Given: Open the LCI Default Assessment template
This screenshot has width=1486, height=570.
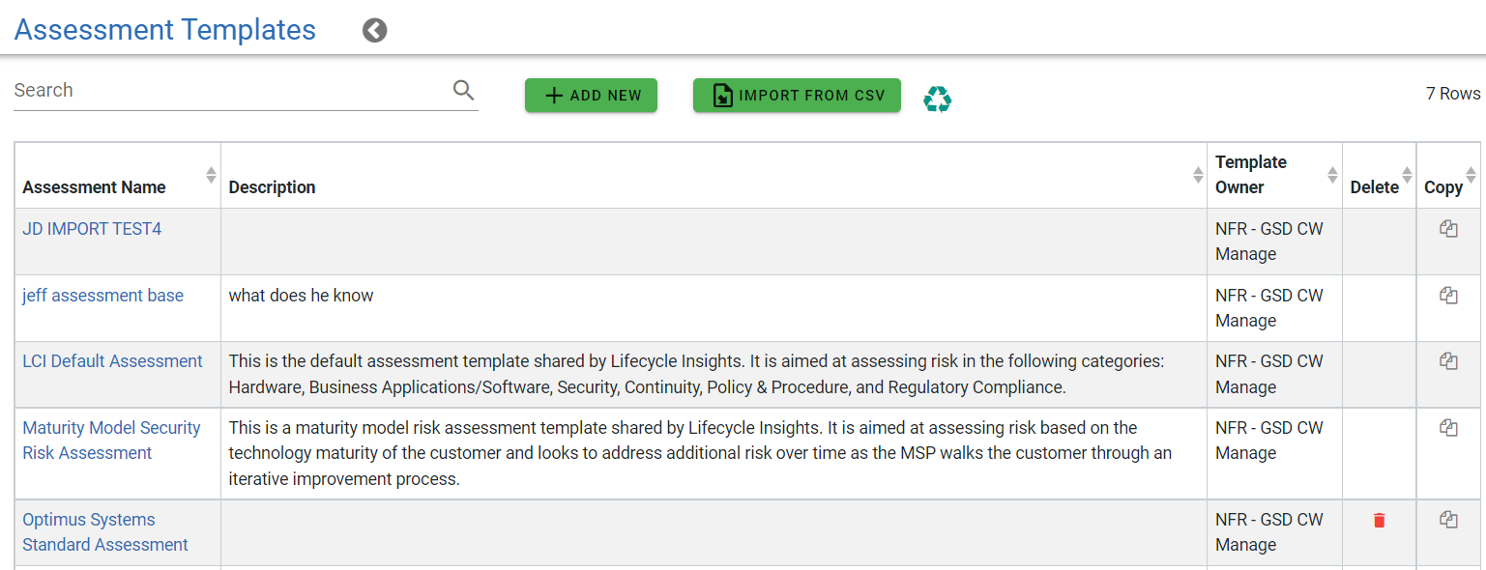Looking at the screenshot, I should tap(112, 359).
